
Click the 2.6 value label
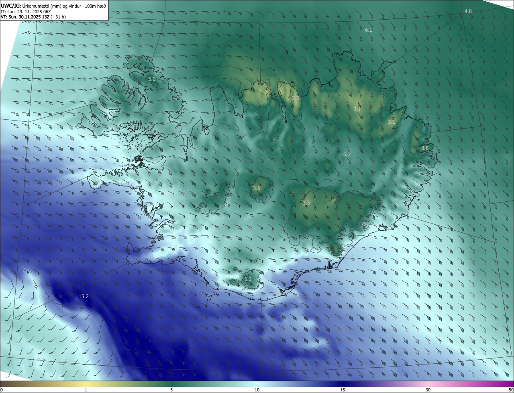[x=296, y=98]
